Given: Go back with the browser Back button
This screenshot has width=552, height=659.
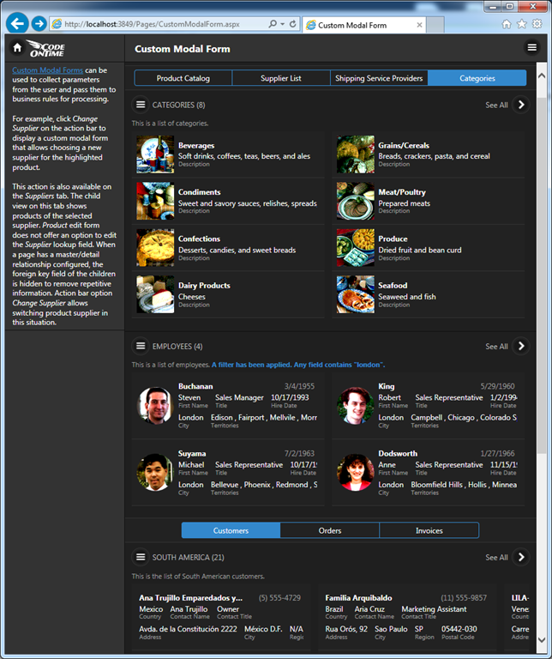Looking at the screenshot, I should click(x=17, y=23).
